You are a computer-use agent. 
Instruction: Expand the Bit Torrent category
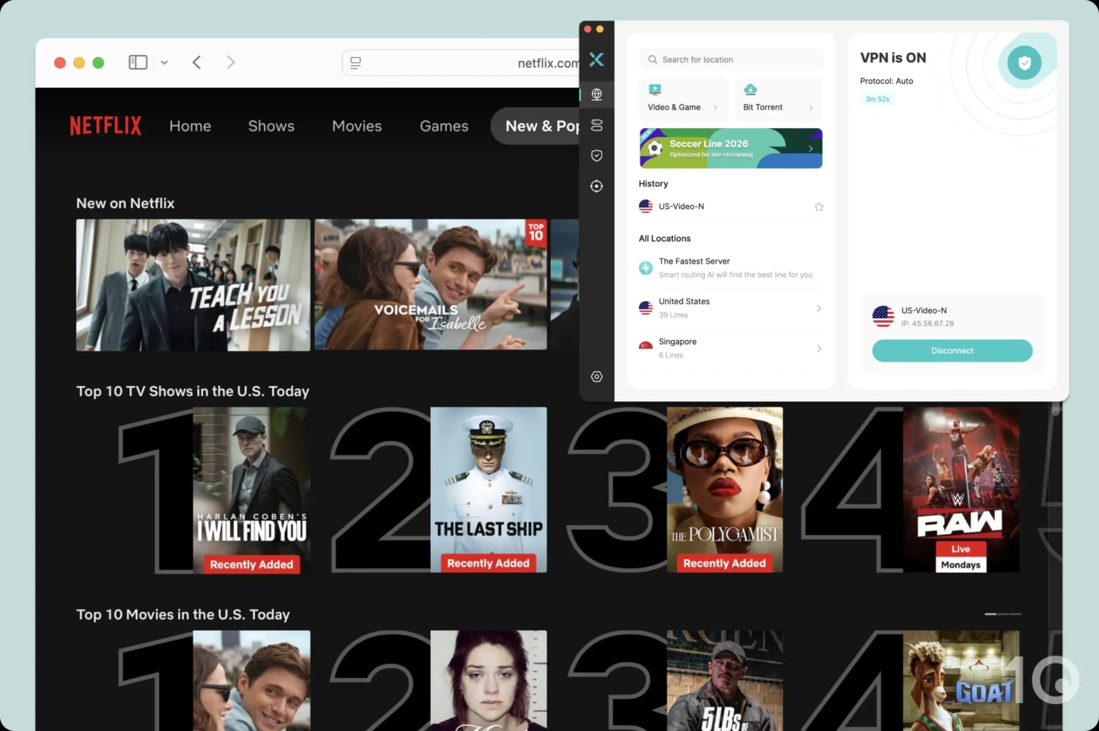point(811,108)
